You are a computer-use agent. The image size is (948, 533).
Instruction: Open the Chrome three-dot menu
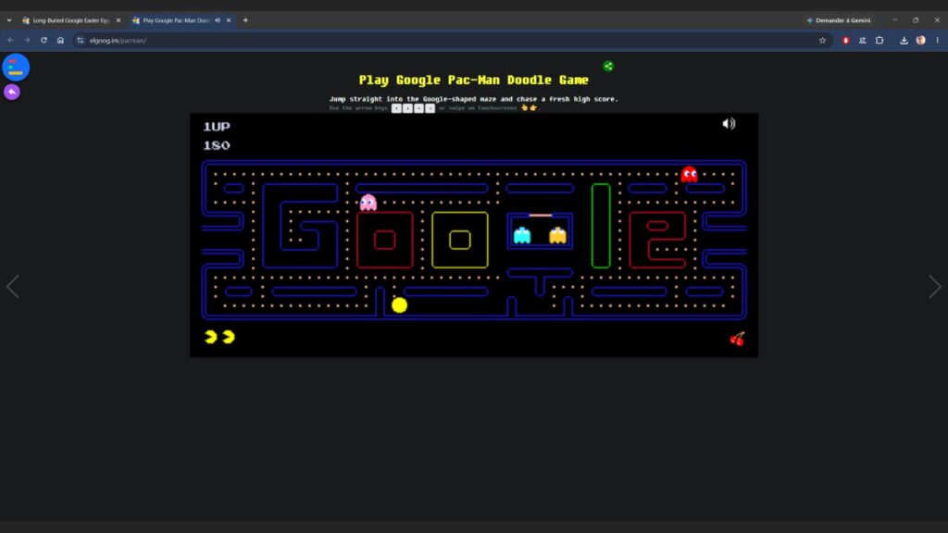tap(938, 41)
